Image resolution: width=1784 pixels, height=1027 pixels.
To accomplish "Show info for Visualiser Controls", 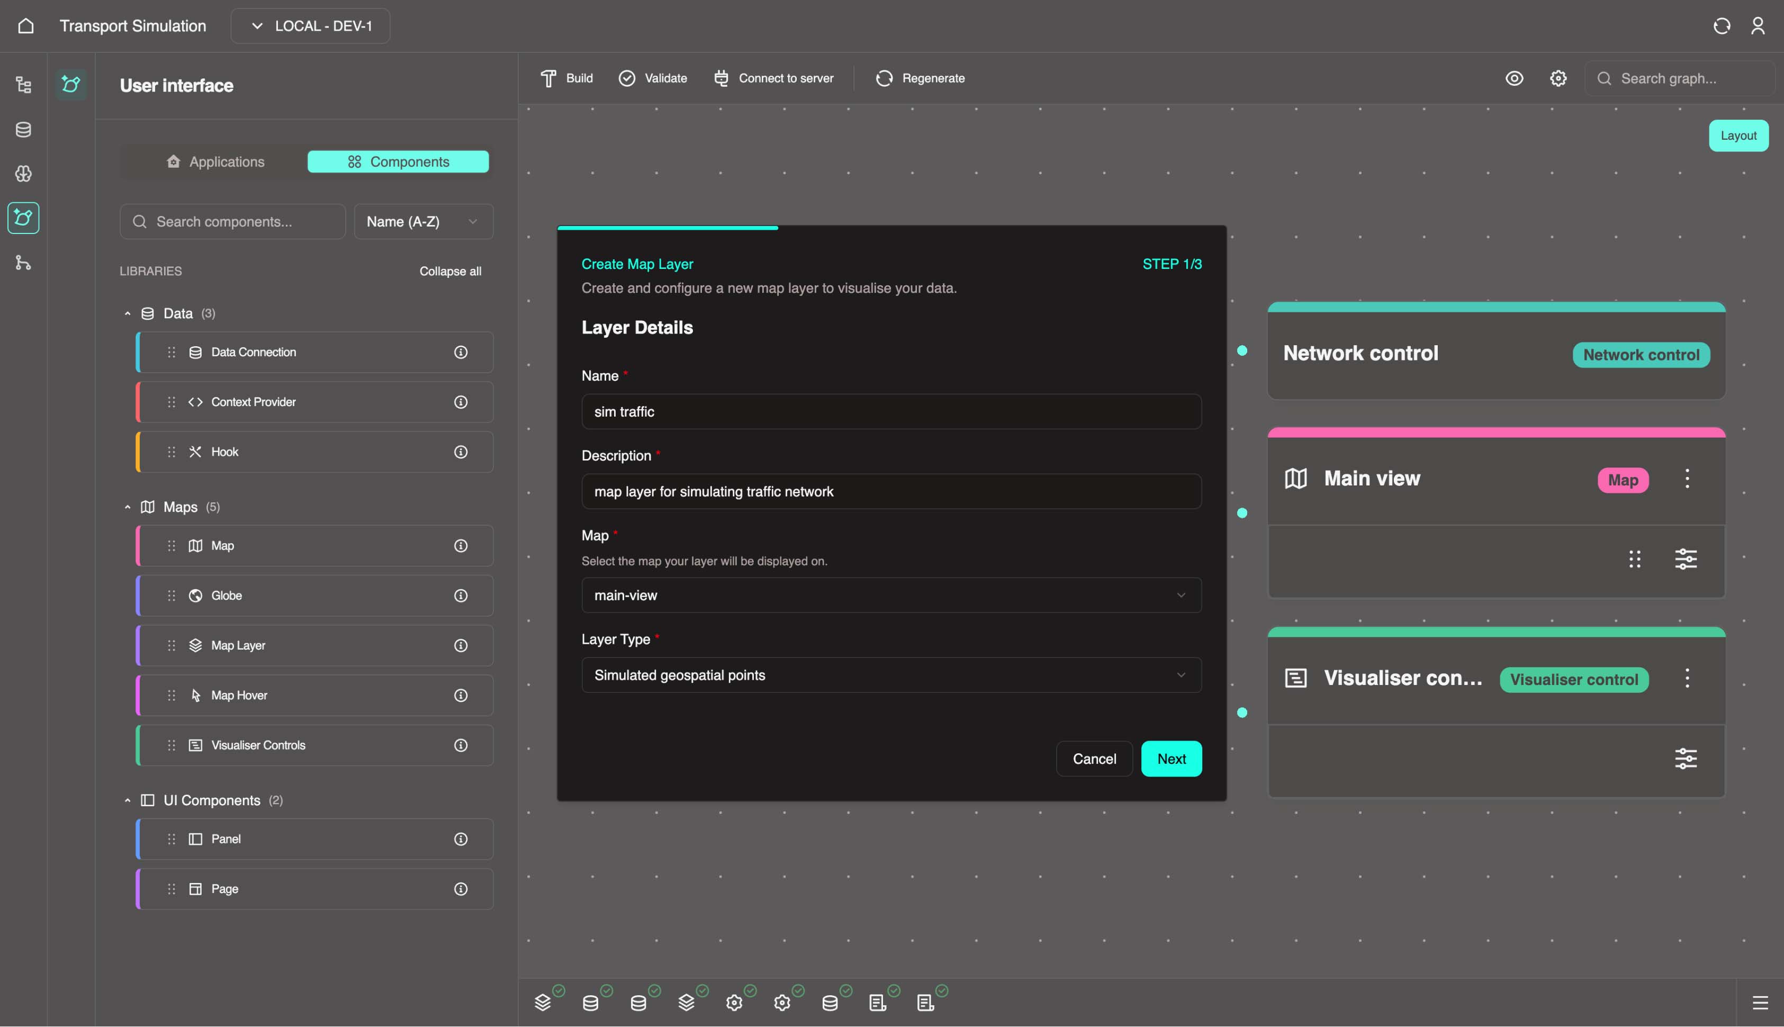I will pos(461,745).
